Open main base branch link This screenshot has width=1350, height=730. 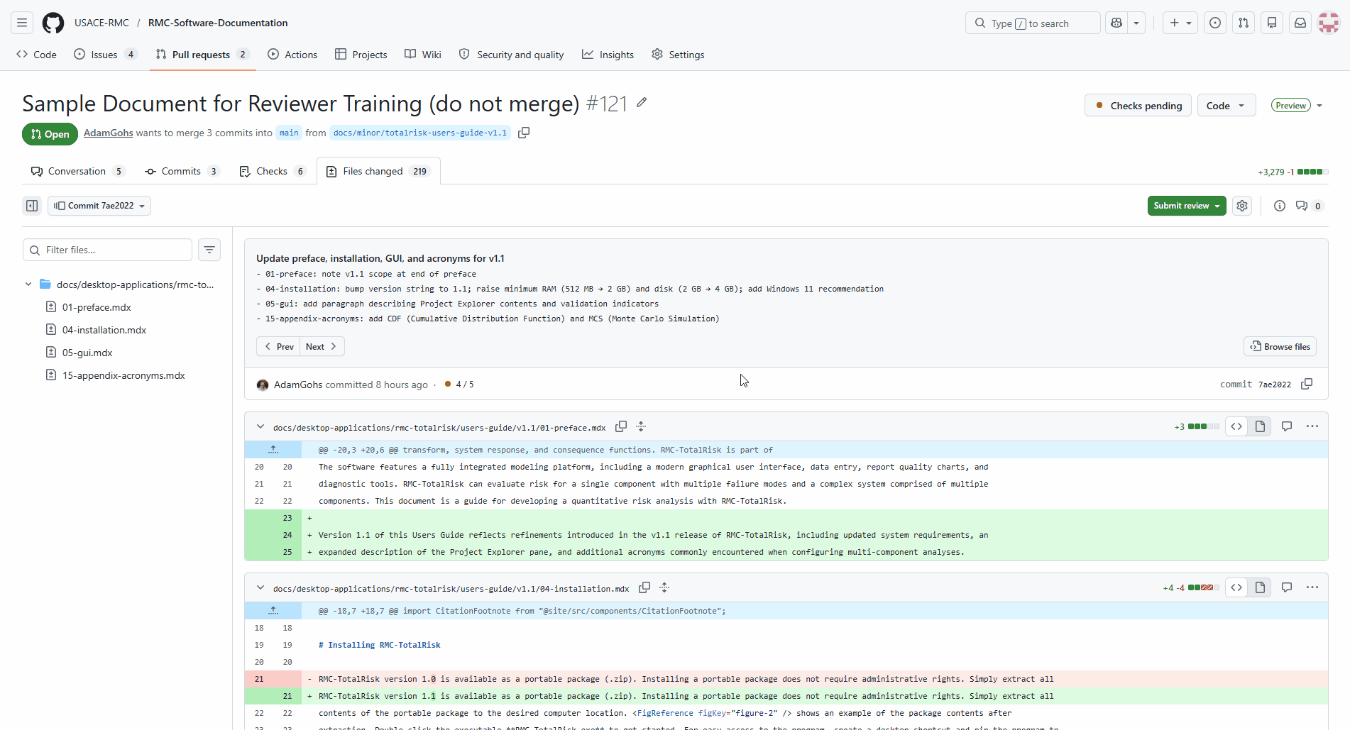click(x=289, y=133)
